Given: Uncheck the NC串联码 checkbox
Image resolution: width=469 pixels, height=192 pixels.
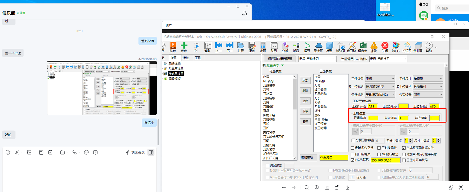Looking at the screenshot, I should point(353,160).
